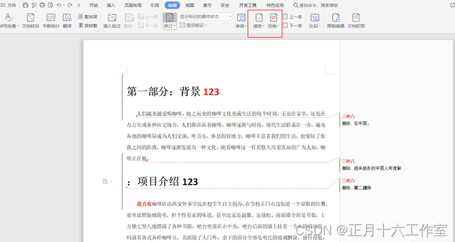Image resolution: width=455 pixels, height=242 pixels.
Task: Click heading 项目介绍 123
Action: click(168, 182)
